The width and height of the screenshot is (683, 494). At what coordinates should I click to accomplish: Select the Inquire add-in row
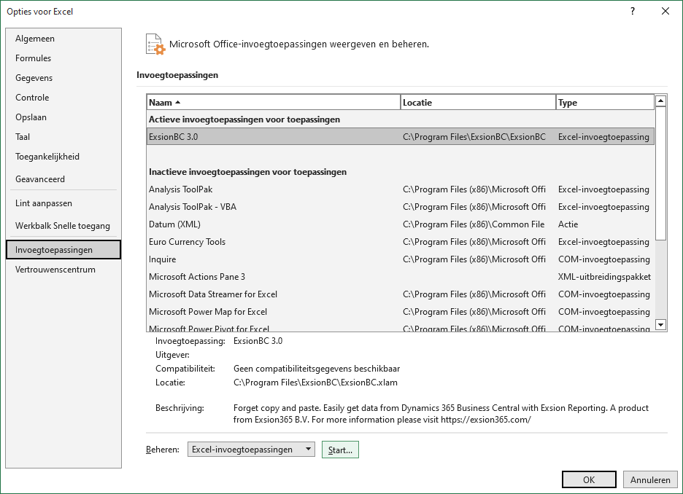click(401, 259)
